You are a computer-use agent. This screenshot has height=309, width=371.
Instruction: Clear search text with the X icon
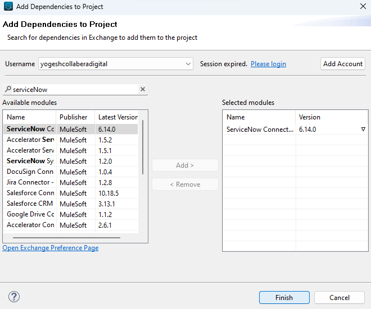pyautogui.click(x=142, y=89)
